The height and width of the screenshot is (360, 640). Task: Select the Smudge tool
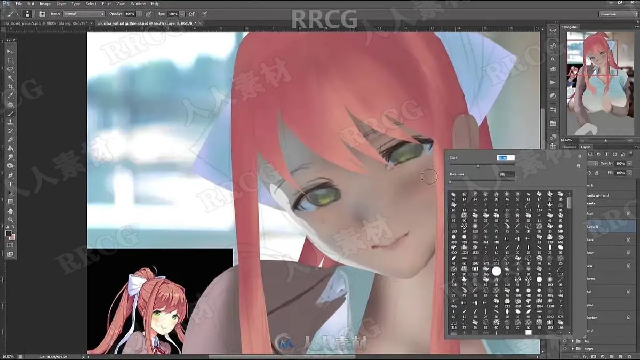11,158
